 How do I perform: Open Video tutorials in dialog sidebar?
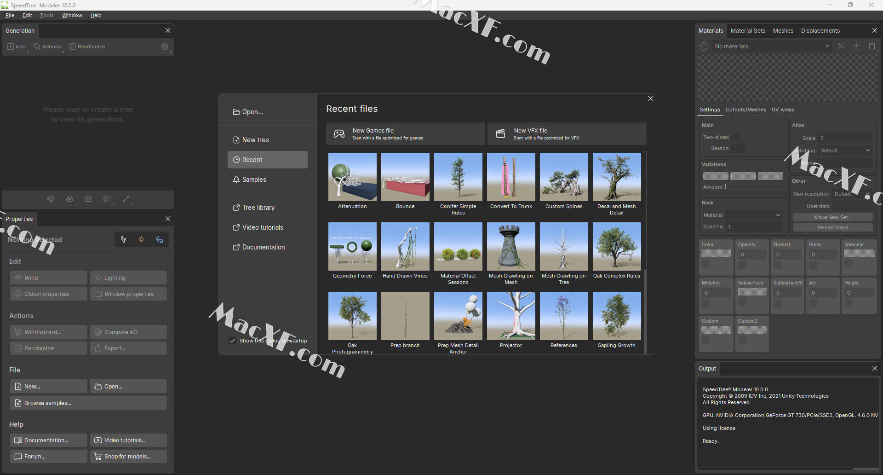[x=258, y=227]
